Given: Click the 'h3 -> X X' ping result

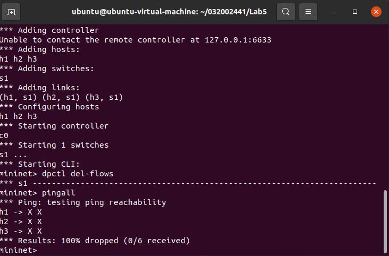Looking at the screenshot, I should pyautogui.click(x=21, y=231).
